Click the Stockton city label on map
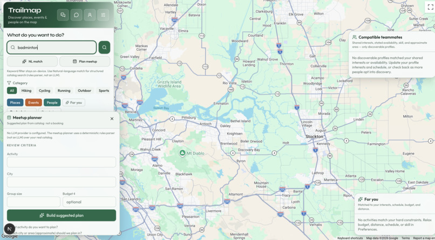Image resolution: width=435 pixels, height=240 pixels. [314, 136]
